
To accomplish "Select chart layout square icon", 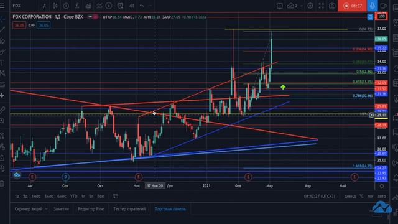I will 279,6.
